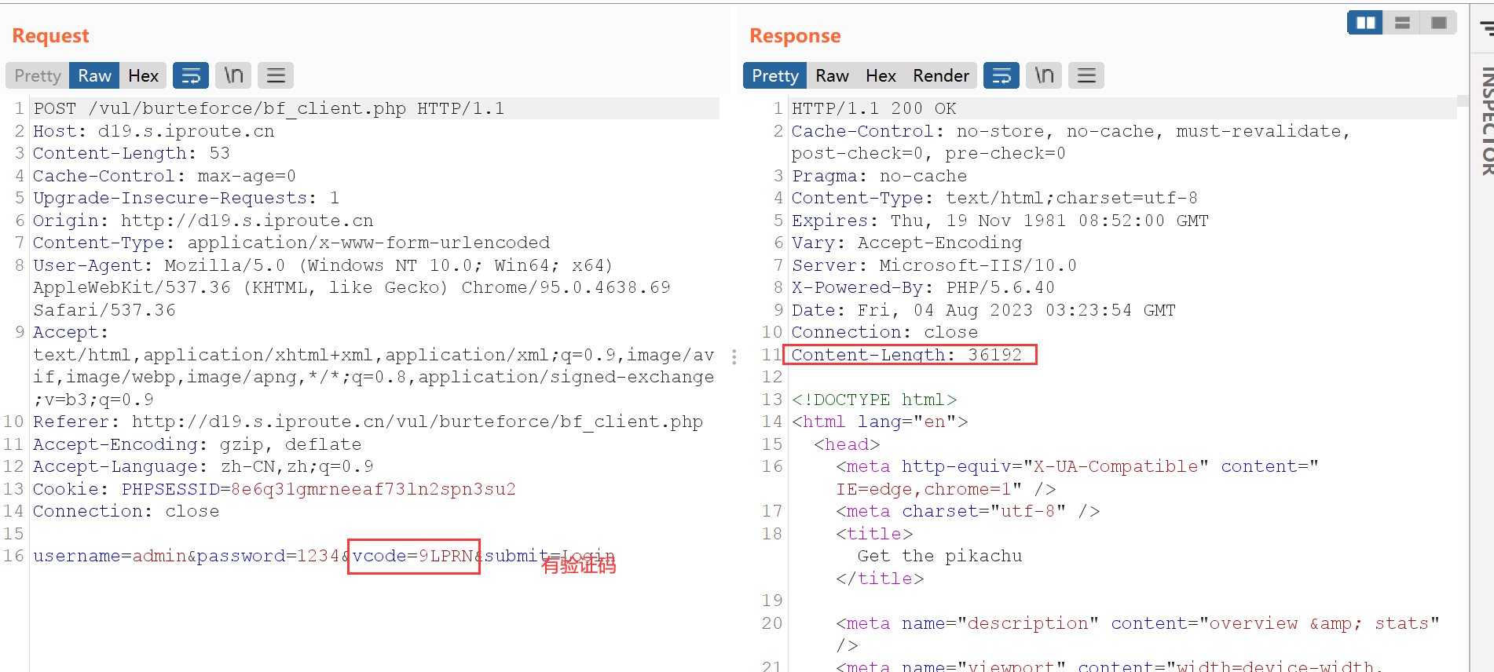Toggle non-printable characters button in Response

tap(1044, 75)
